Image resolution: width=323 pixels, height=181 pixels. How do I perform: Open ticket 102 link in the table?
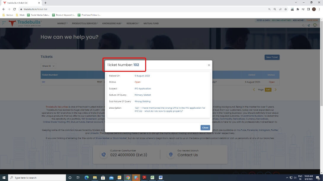click(x=44, y=82)
